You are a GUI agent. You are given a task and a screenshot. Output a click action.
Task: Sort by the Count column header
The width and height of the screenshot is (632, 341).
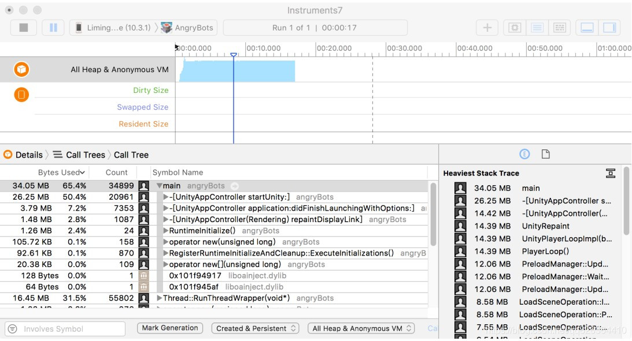pyautogui.click(x=116, y=173)
